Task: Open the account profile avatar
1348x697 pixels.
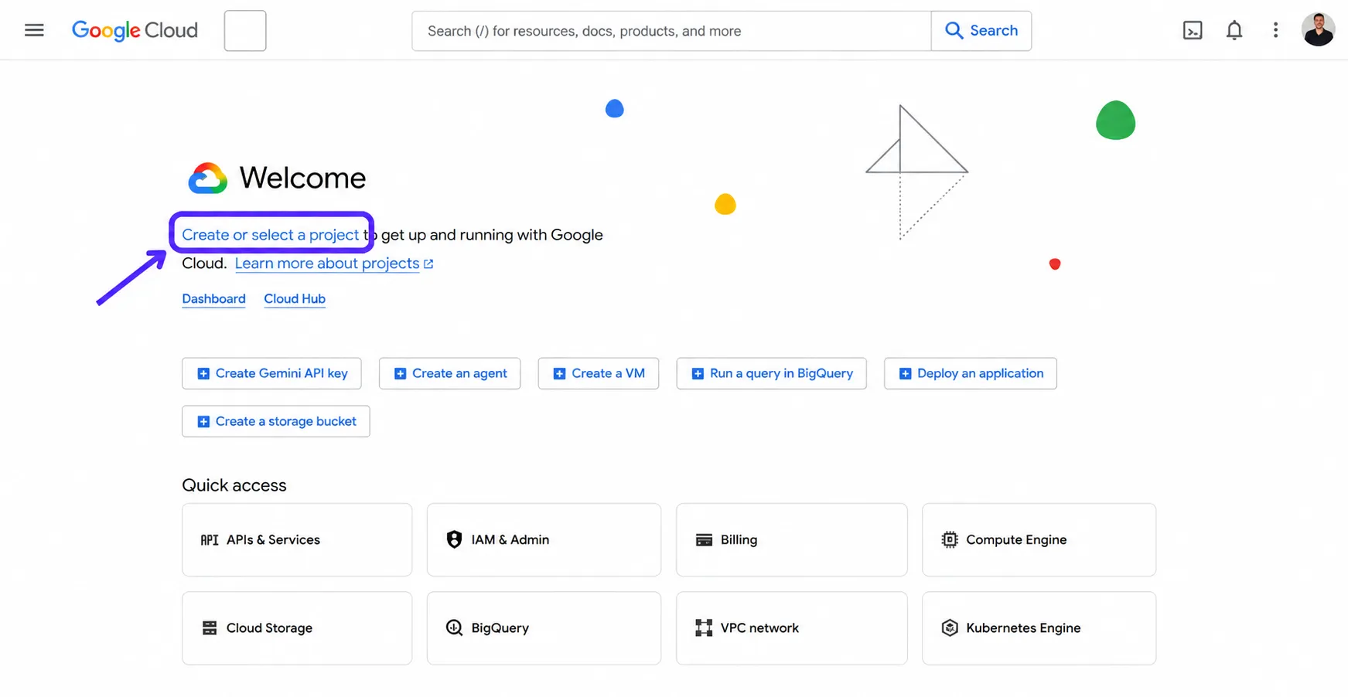Action: pyautogui.click(x=1318, y=30)
